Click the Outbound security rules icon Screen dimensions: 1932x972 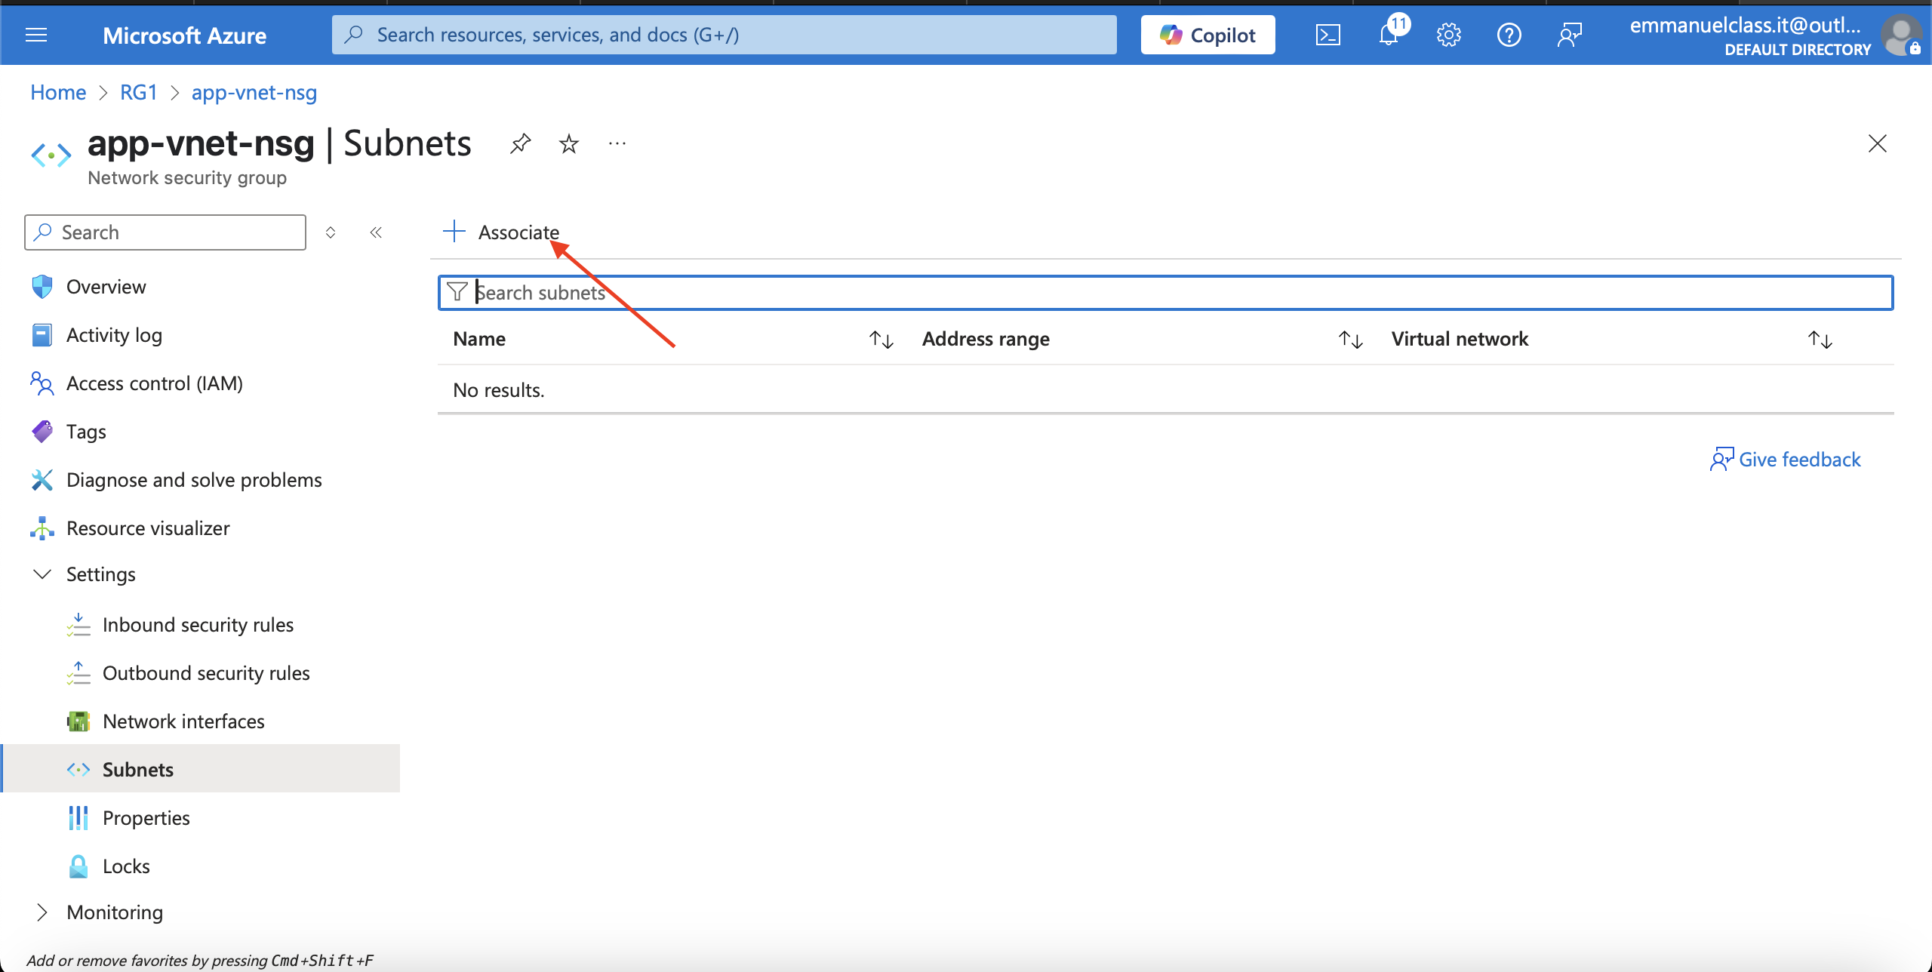pos(78,673)
